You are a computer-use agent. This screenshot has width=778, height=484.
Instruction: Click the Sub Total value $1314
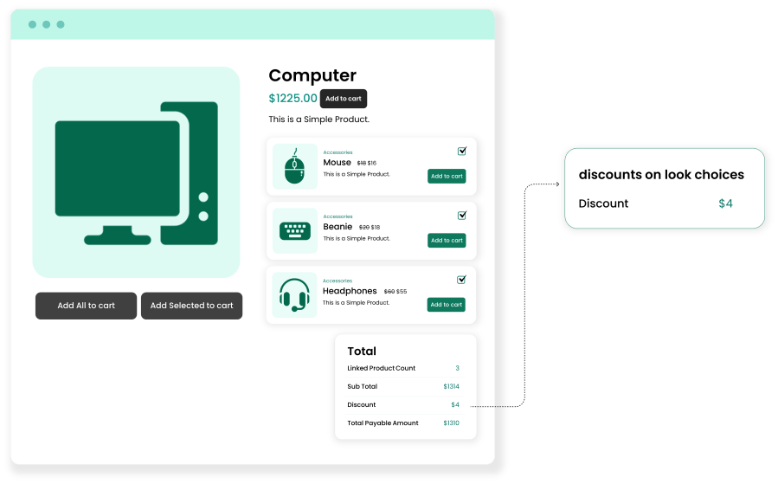click(451, 386)
